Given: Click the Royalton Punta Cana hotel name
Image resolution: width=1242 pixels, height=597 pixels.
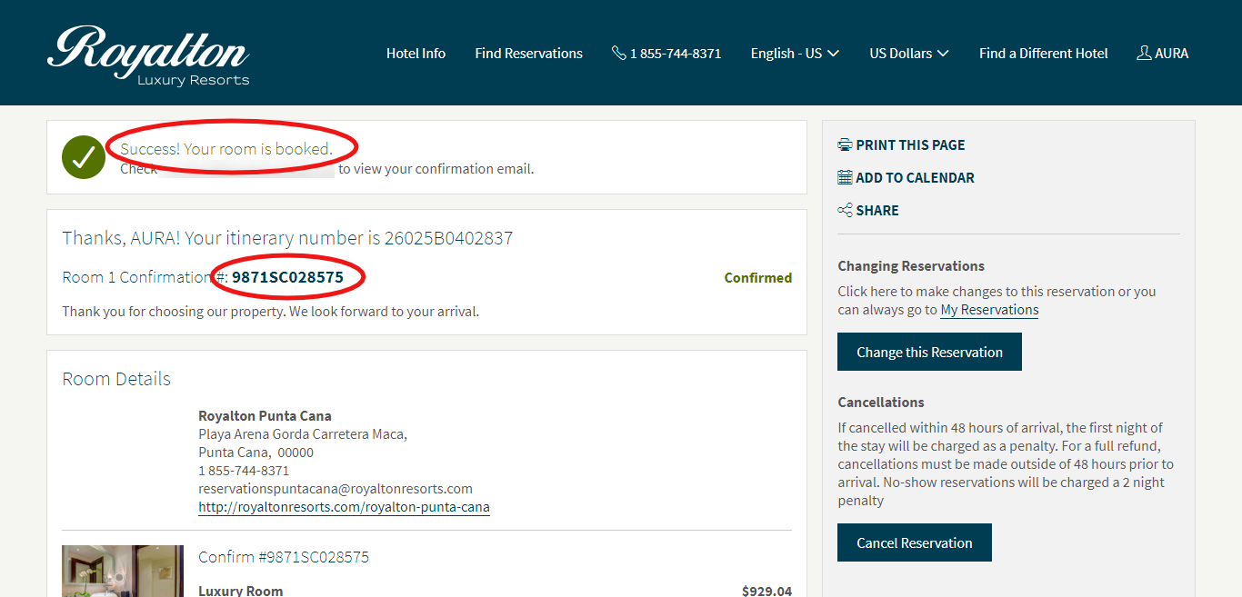Looking at the screenshot, I should (x=265, y=416).
